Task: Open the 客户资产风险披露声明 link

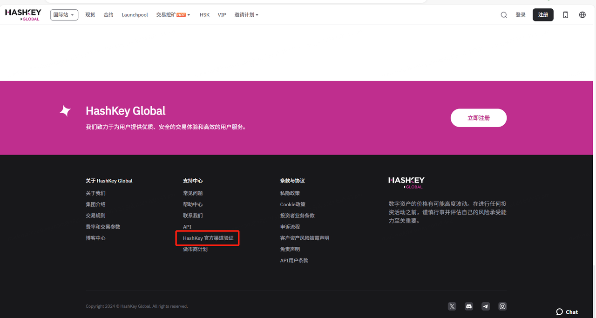Action: click(305, 238)
